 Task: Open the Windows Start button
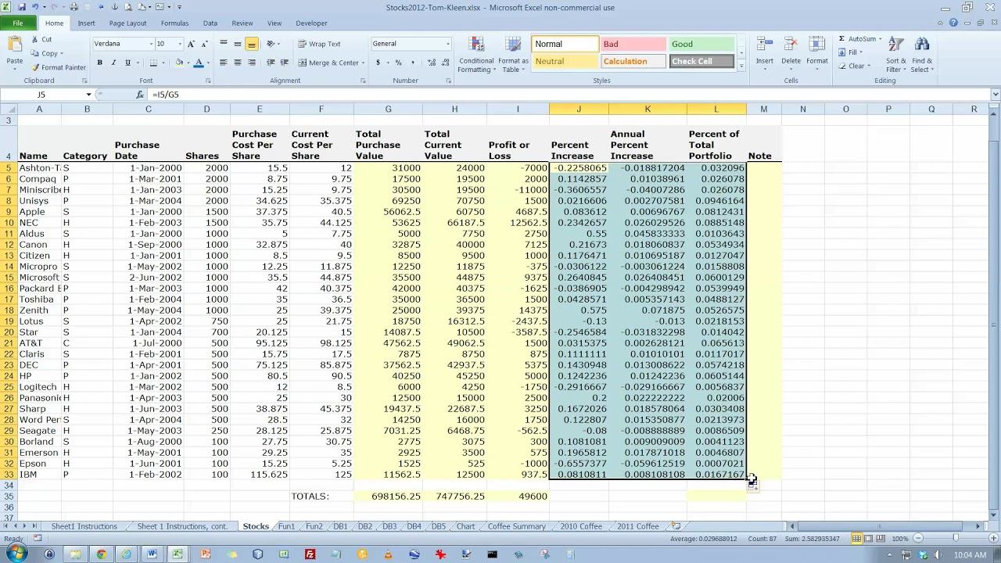(16, 554)
